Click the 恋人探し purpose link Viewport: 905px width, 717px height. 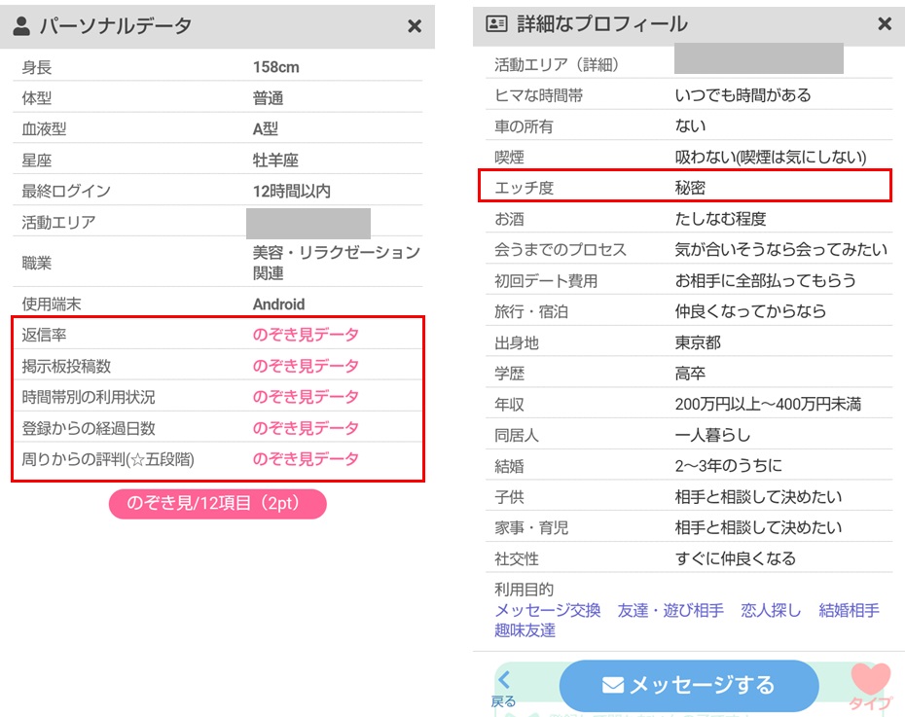[x=771, y=610]
